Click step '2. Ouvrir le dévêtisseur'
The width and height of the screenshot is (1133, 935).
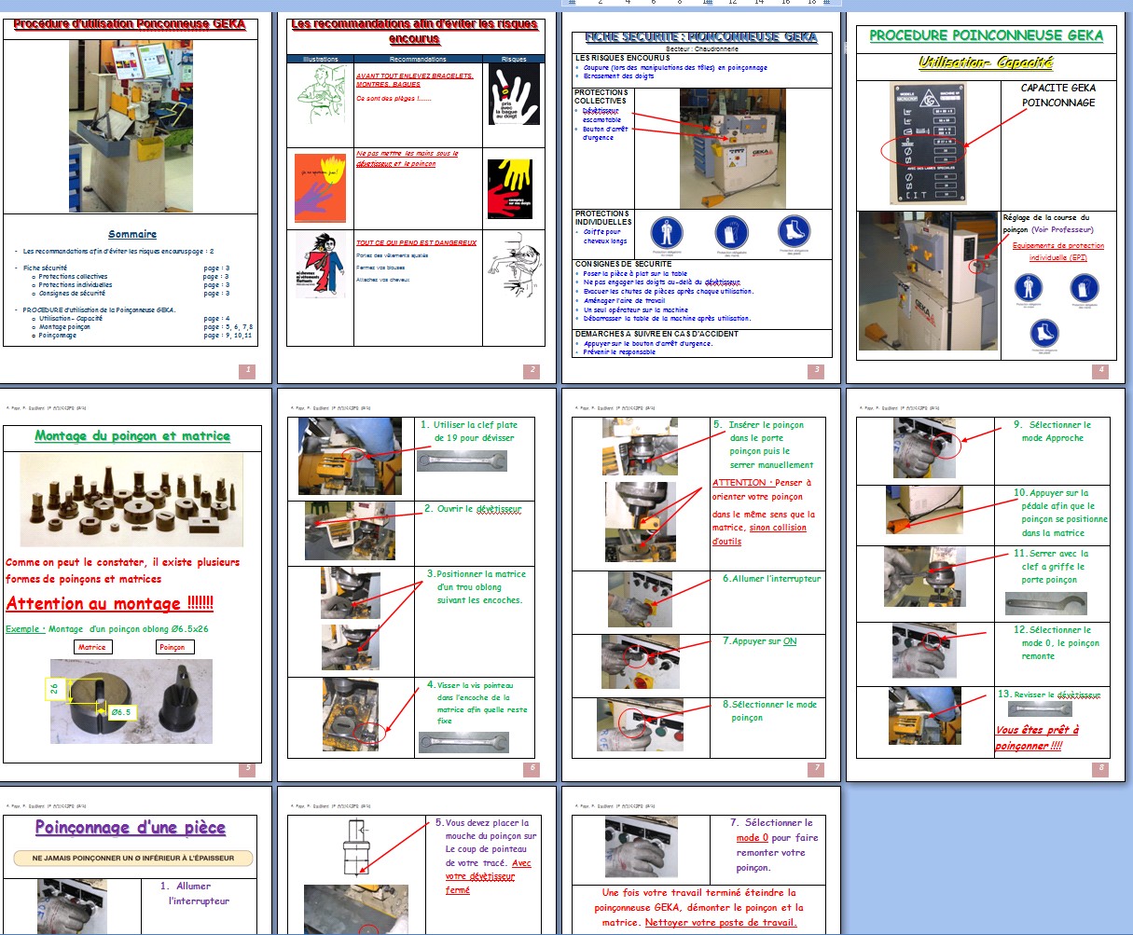click(473, 509)
